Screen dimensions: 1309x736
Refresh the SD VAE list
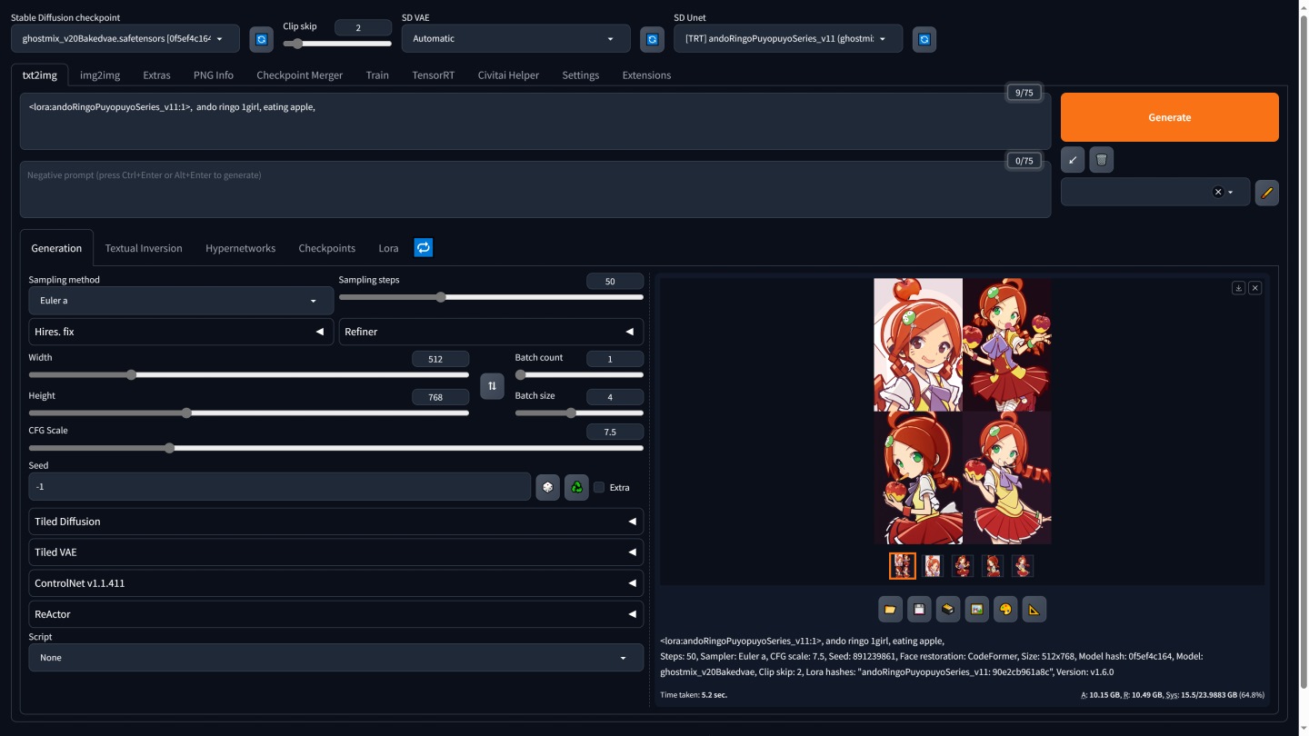point(652,39)
